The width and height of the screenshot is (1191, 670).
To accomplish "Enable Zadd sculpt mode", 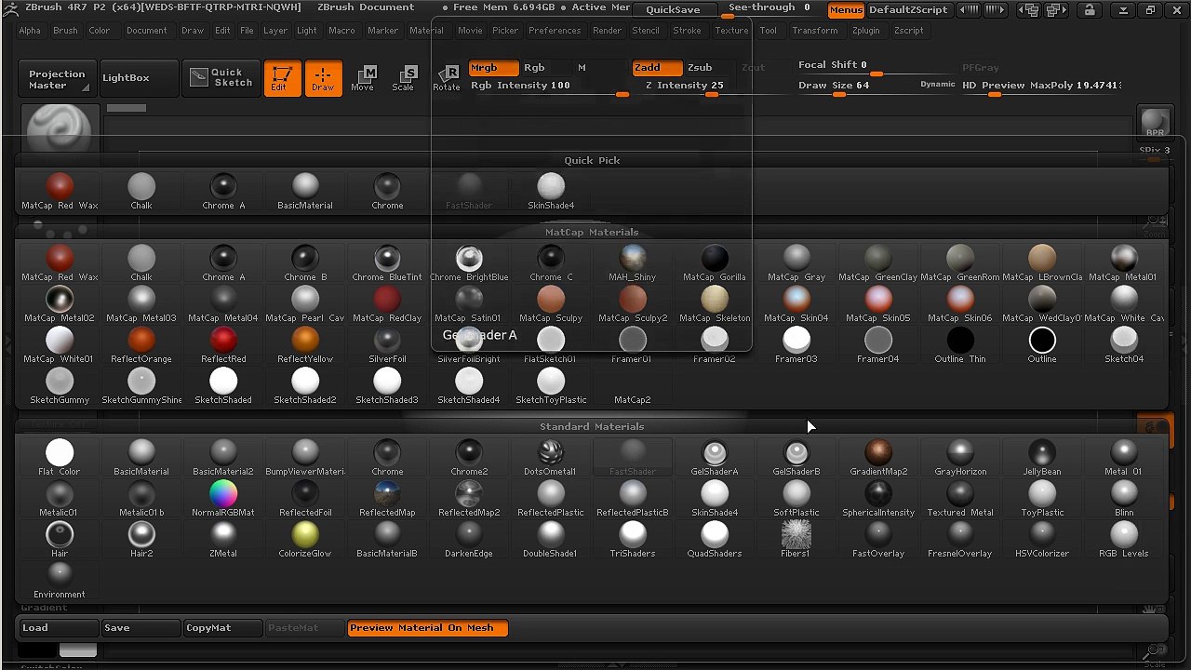I will coord(657,68).
